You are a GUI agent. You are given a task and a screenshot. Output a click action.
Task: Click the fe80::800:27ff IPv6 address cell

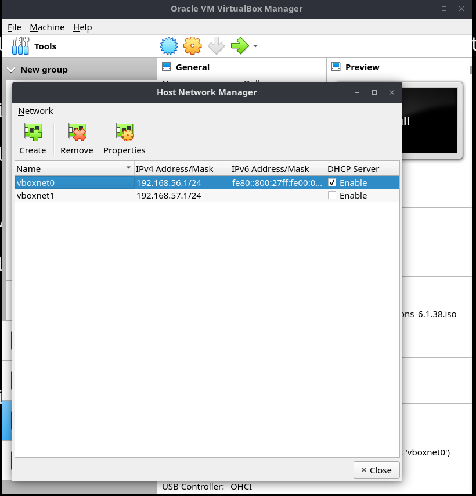(277, 182)
